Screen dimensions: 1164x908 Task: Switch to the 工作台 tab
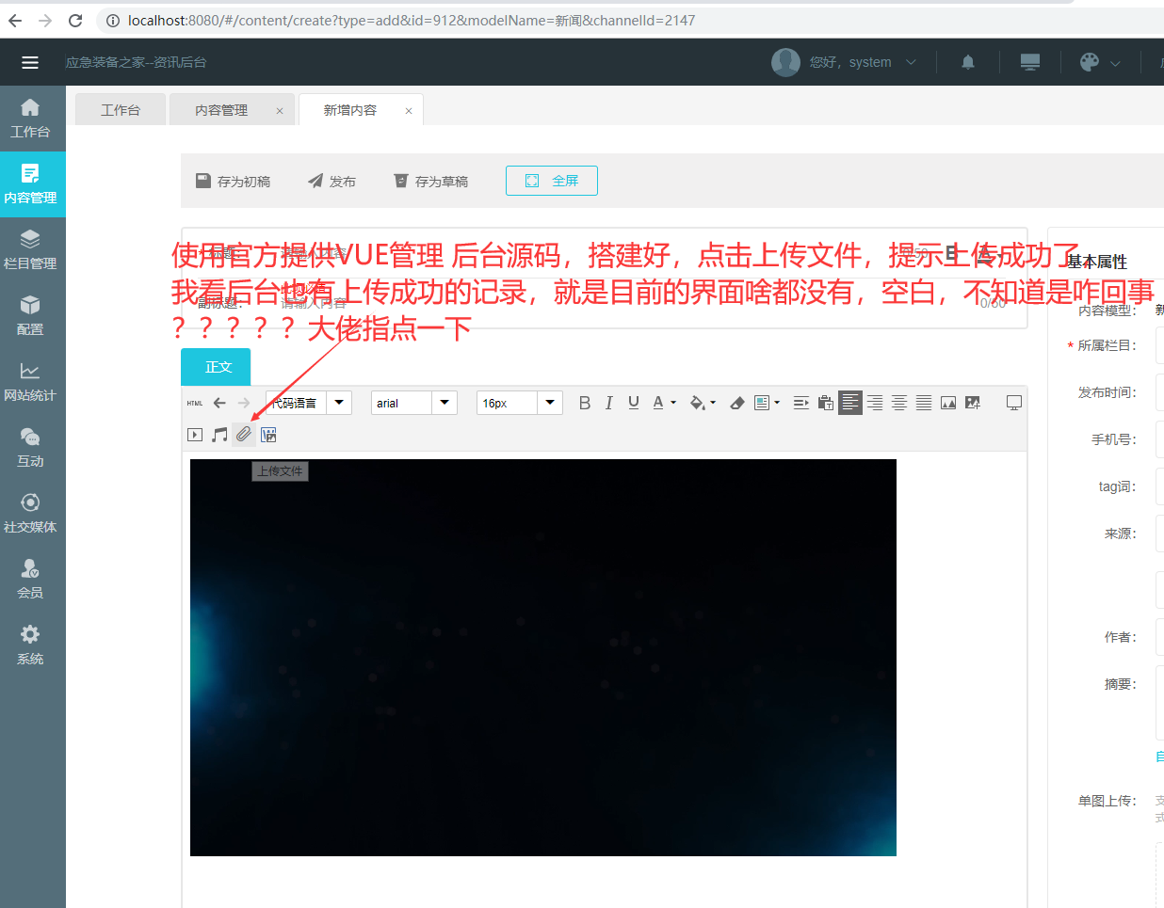coord(121,110)
